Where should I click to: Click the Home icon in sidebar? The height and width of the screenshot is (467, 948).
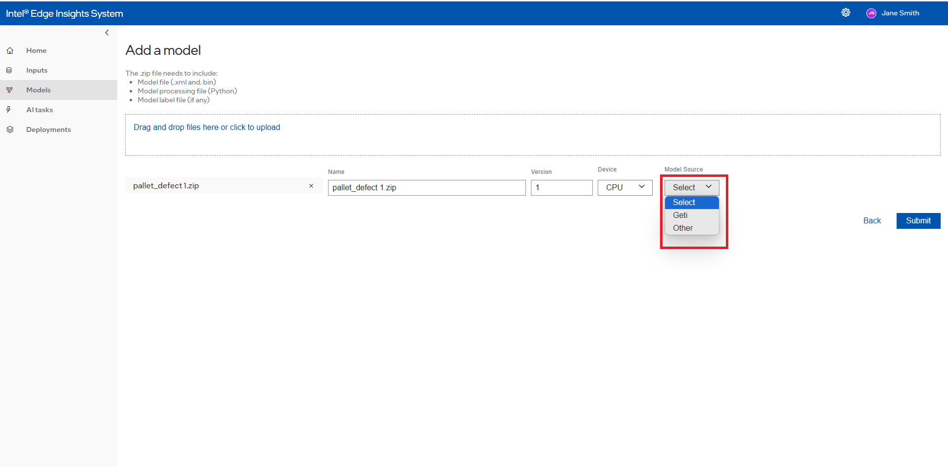[10, 50]
